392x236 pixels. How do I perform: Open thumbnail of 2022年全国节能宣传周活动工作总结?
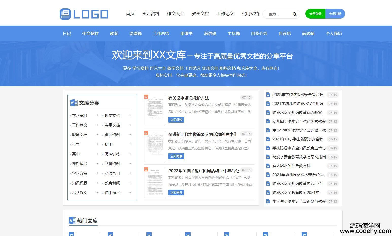[155, 182]
